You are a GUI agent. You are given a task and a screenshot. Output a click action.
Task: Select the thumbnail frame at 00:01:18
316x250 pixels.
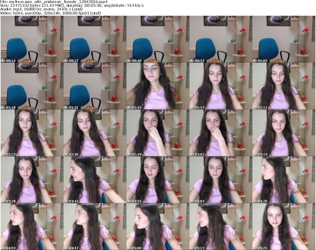pyautogui.click(x=32, y=86)
